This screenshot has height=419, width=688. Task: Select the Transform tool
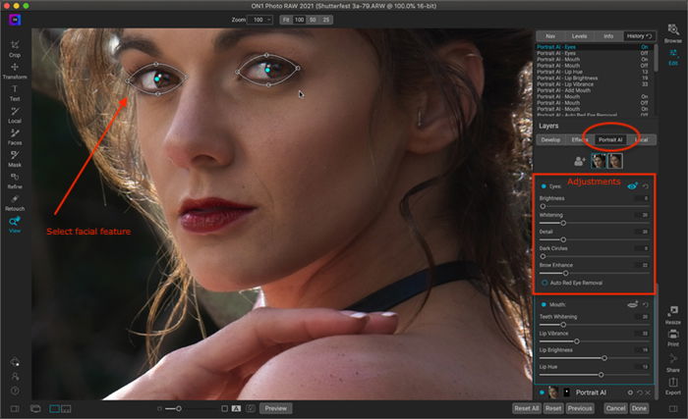point(15,71)
